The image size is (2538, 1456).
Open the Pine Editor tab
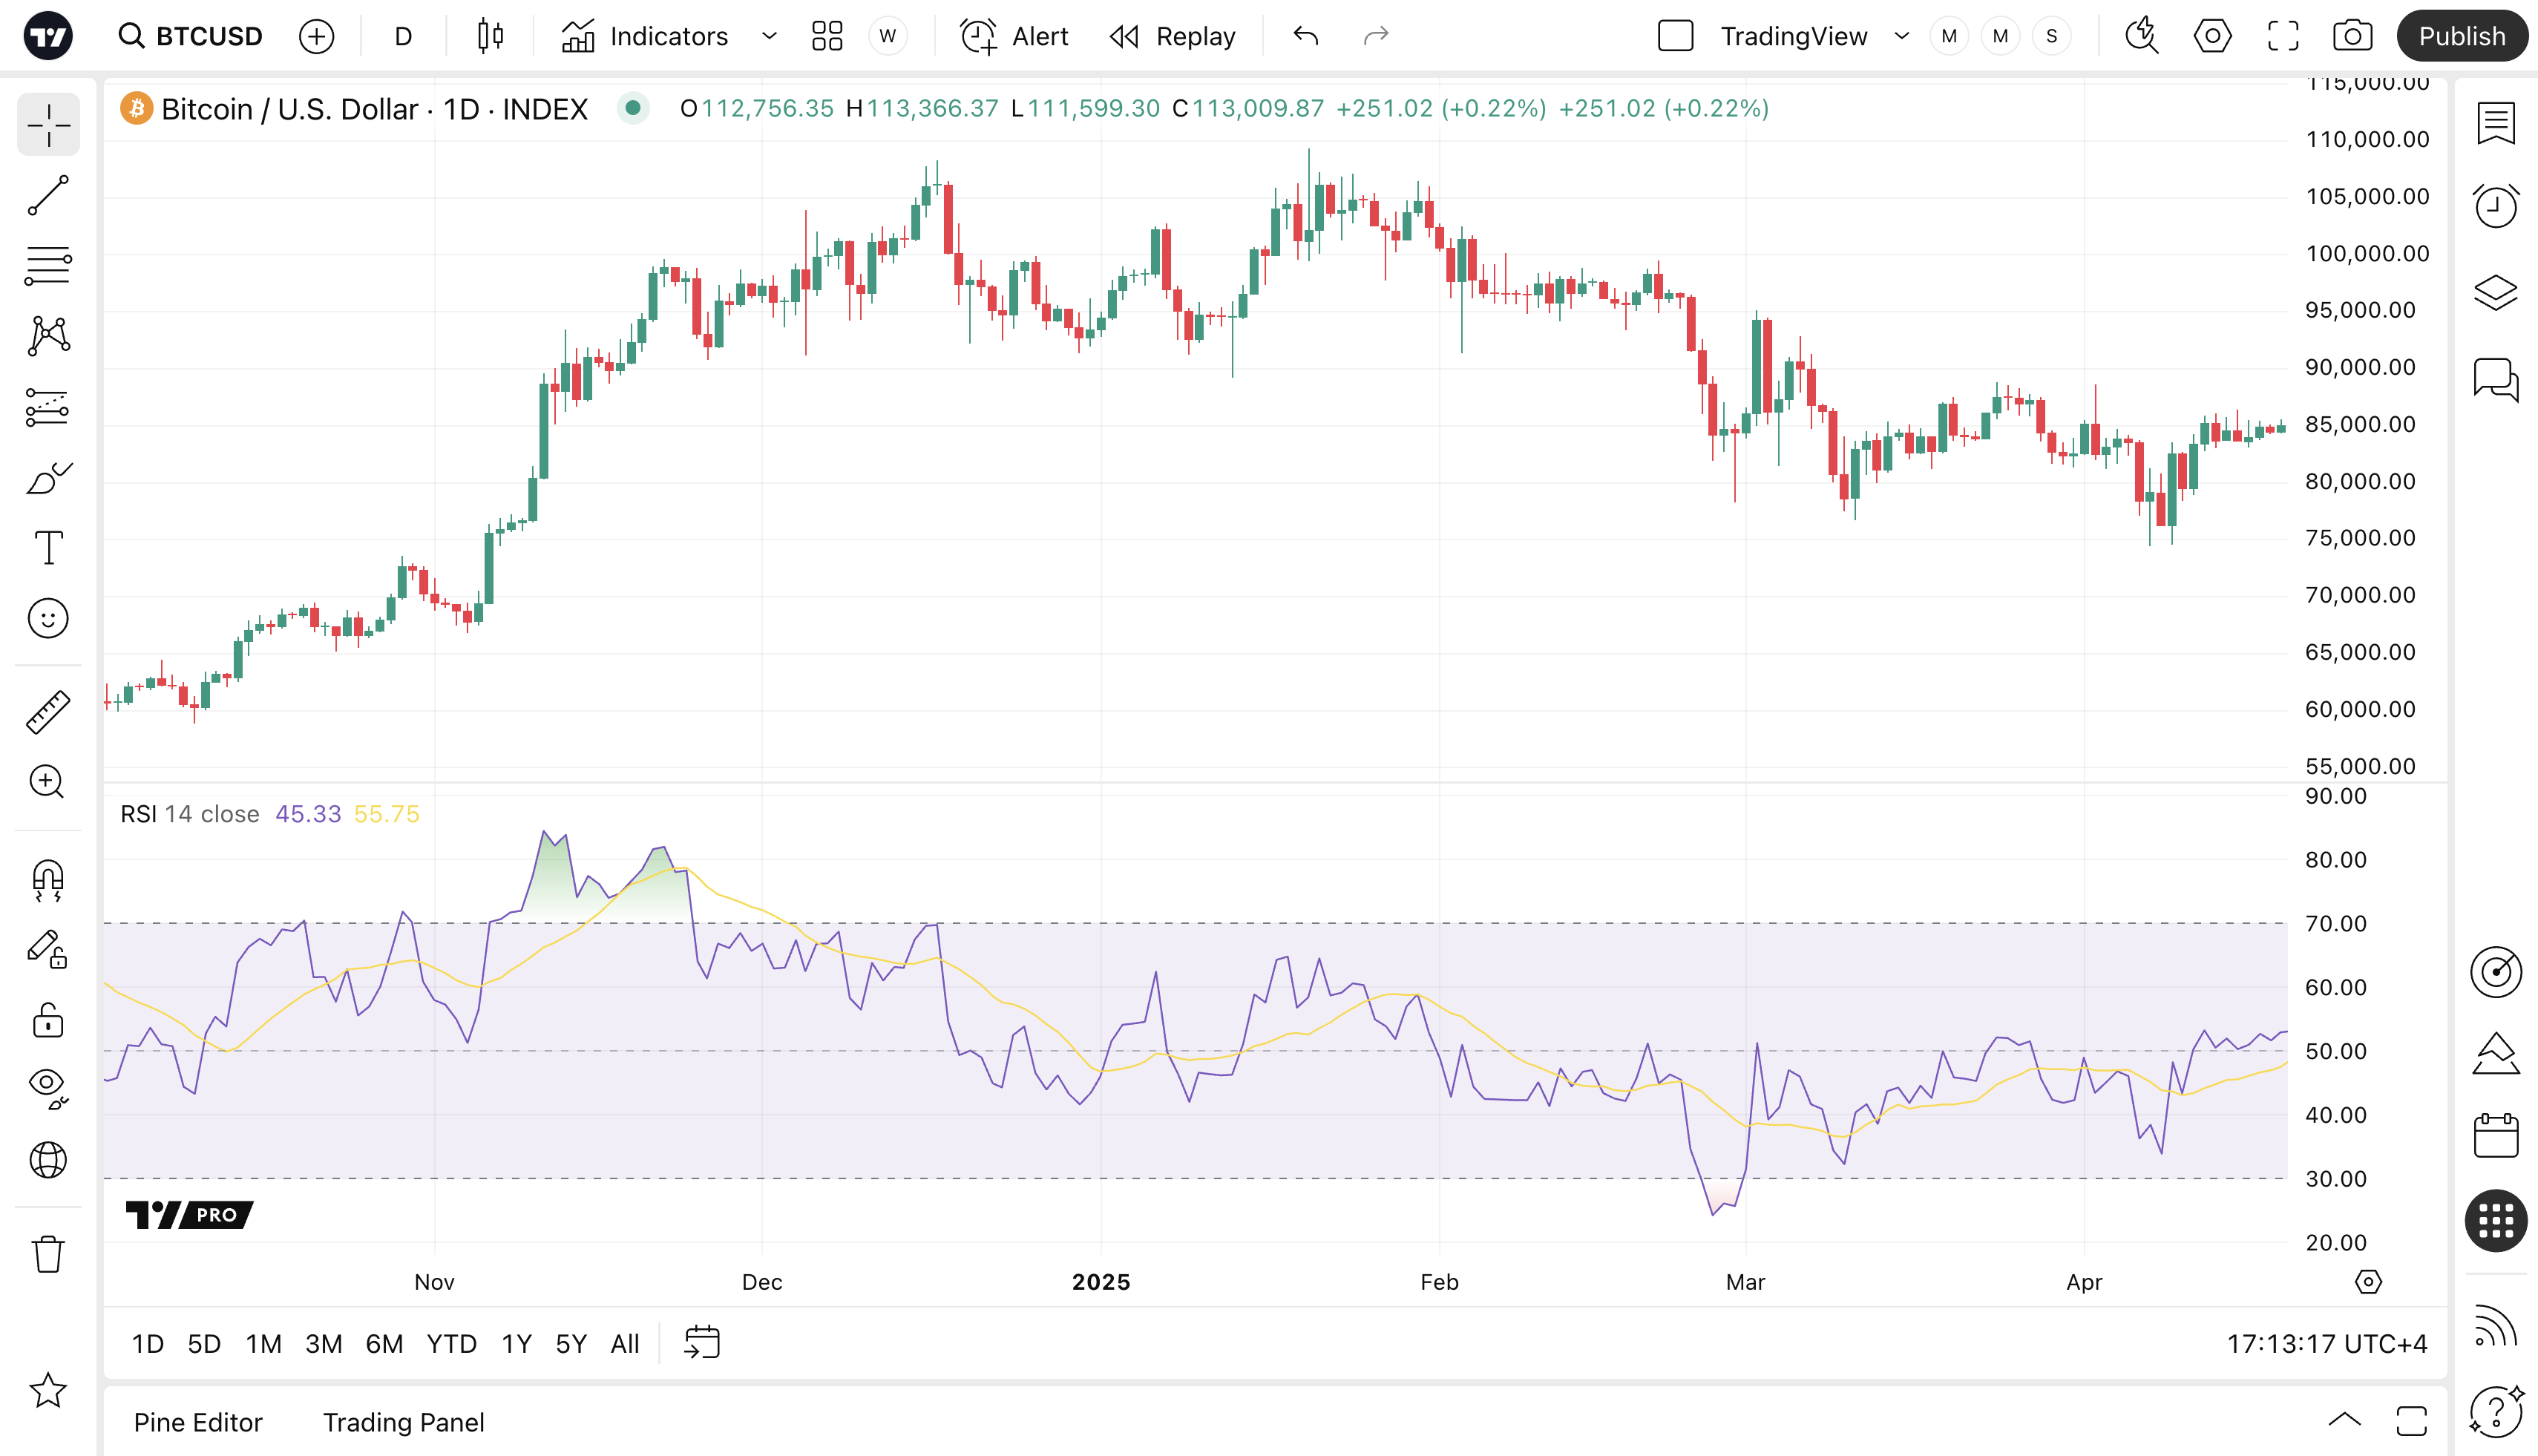coord(198,1422)
